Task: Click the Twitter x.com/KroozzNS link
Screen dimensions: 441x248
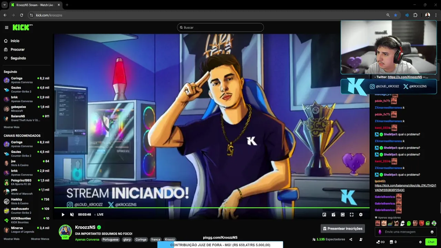Action: [405, 77]
